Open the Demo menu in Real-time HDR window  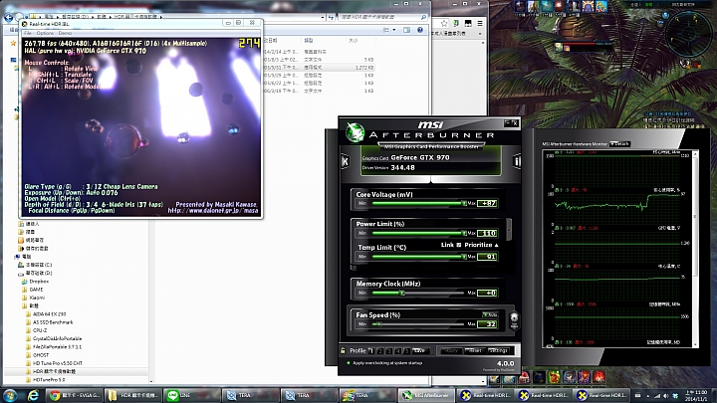pyautogui.click(x=65, y=33)
